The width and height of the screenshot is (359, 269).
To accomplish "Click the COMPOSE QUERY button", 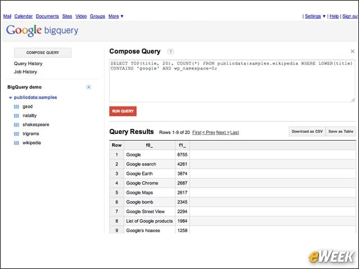I will (x=43, y=53).
